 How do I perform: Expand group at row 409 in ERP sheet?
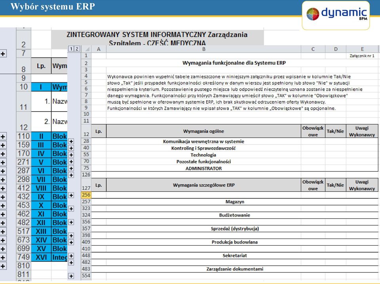pos(71,242)
